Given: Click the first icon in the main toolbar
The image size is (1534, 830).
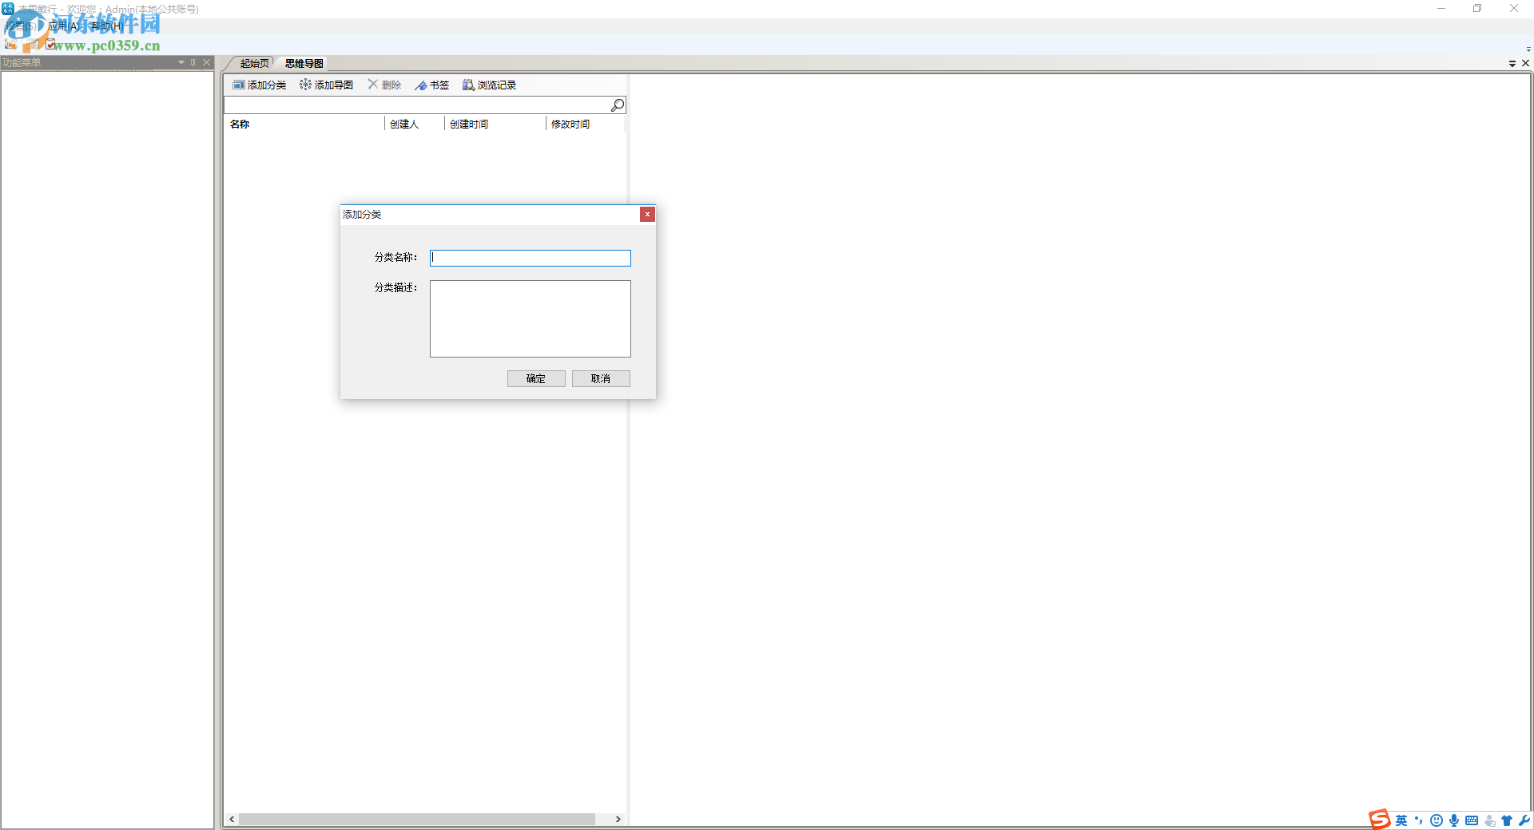Looking at the screenshot, I should (x=10, y=45).
